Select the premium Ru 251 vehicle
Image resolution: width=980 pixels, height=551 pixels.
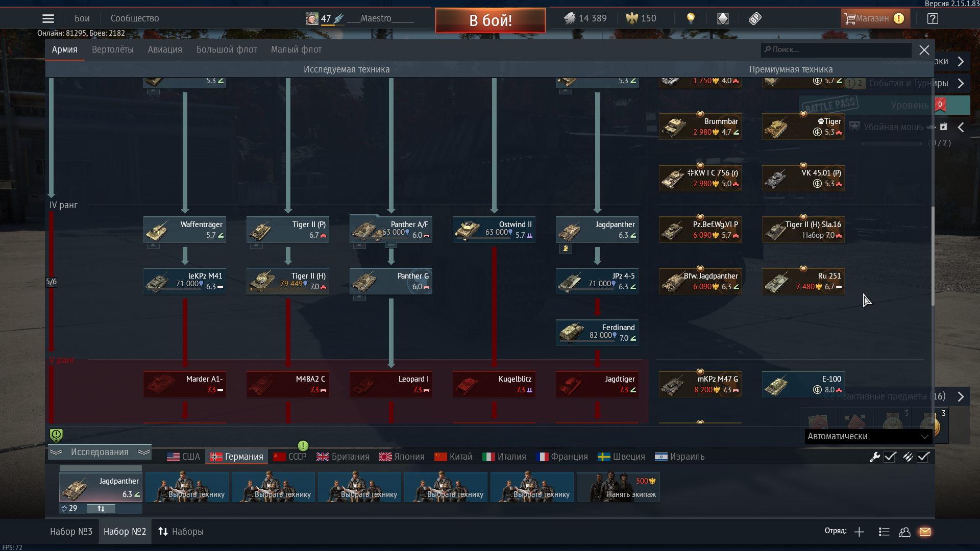803,281
